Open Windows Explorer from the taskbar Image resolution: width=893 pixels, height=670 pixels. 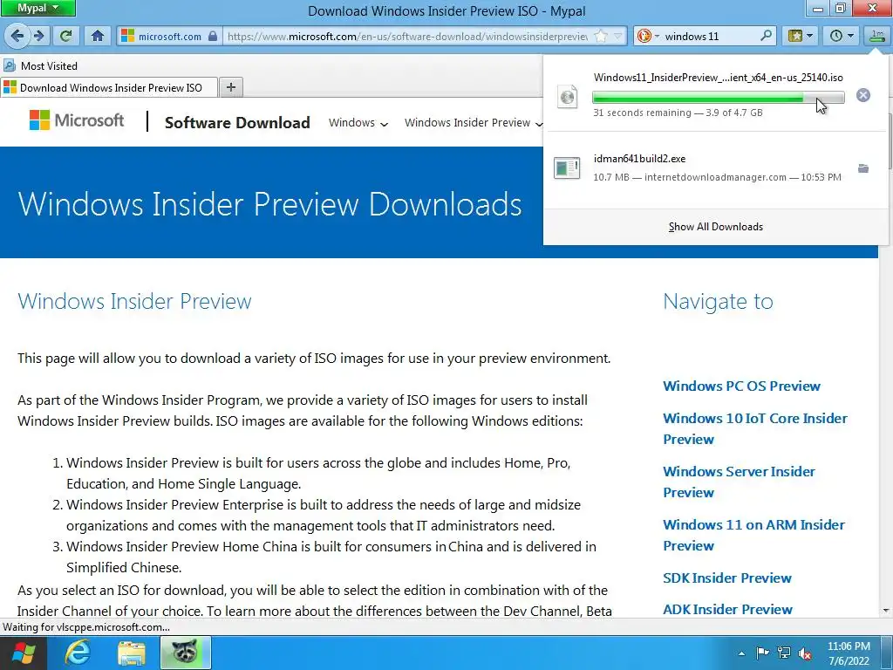point(132,653)
